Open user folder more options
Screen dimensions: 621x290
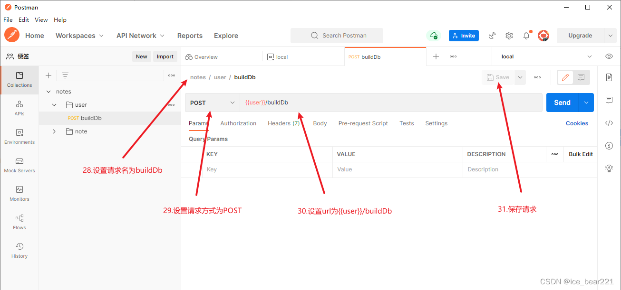pyautogui.click(x=171, y=105)
